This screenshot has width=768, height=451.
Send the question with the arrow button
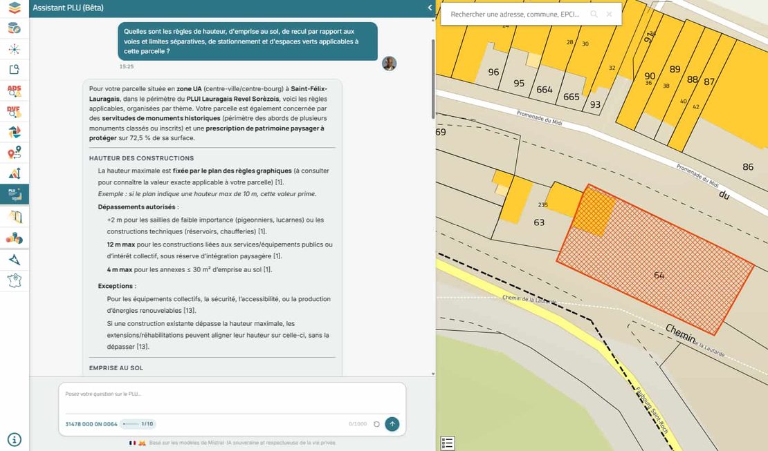pyautogui.click(x=392, y=424)
